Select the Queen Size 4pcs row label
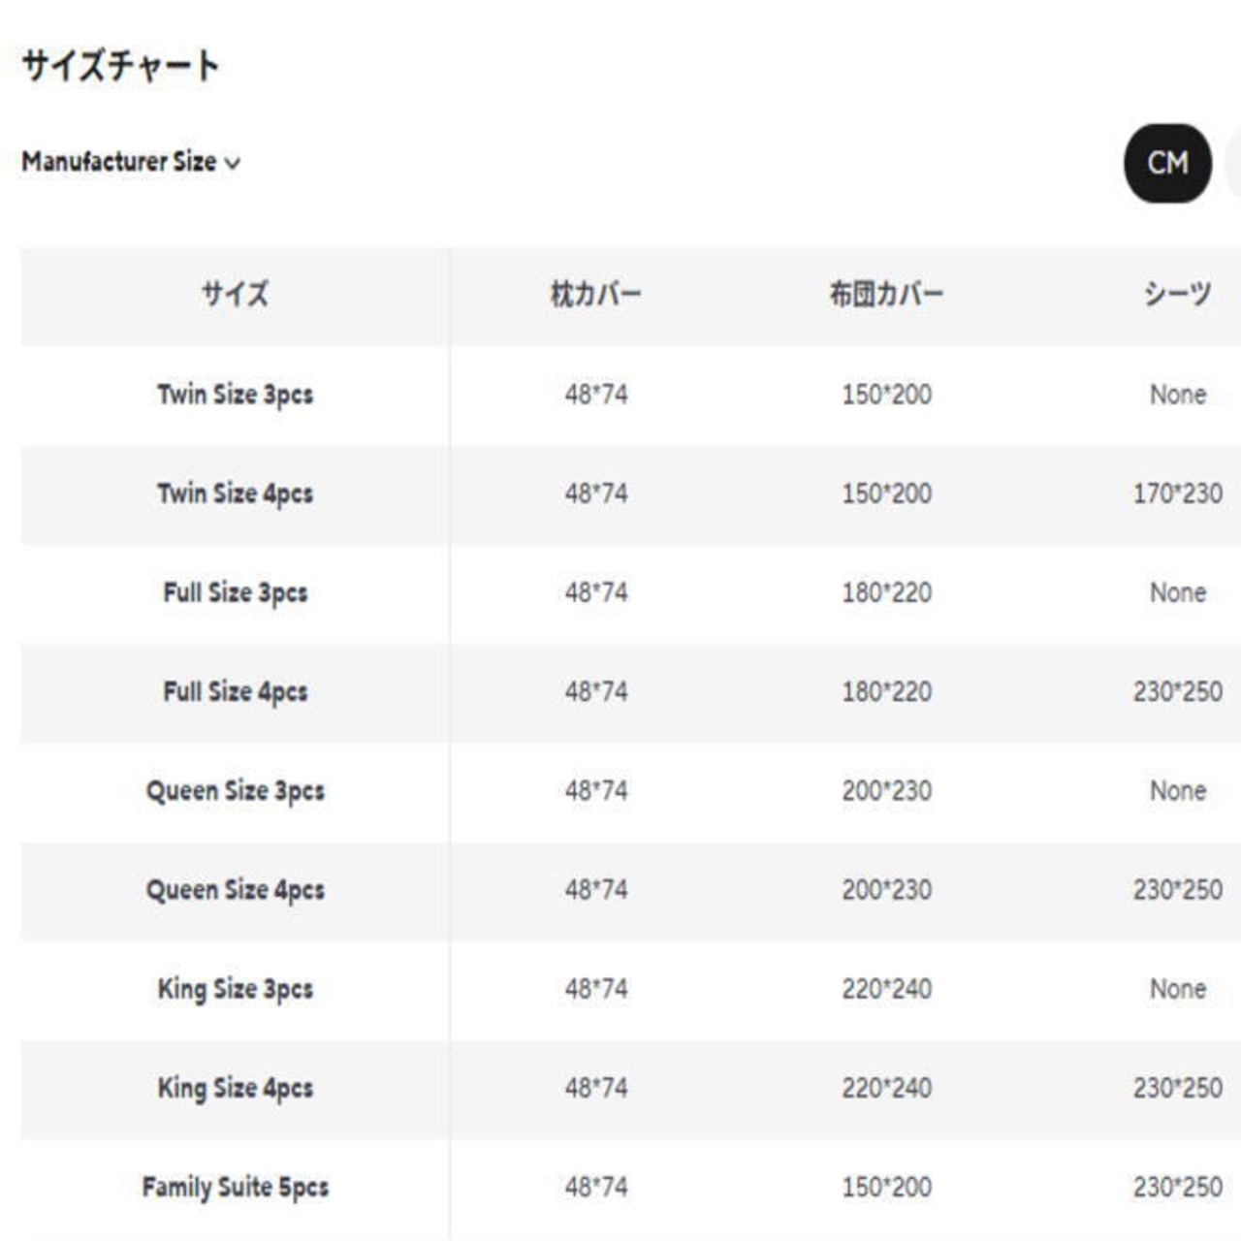This screenshot has height=1241, width=1241. [235, 890]
